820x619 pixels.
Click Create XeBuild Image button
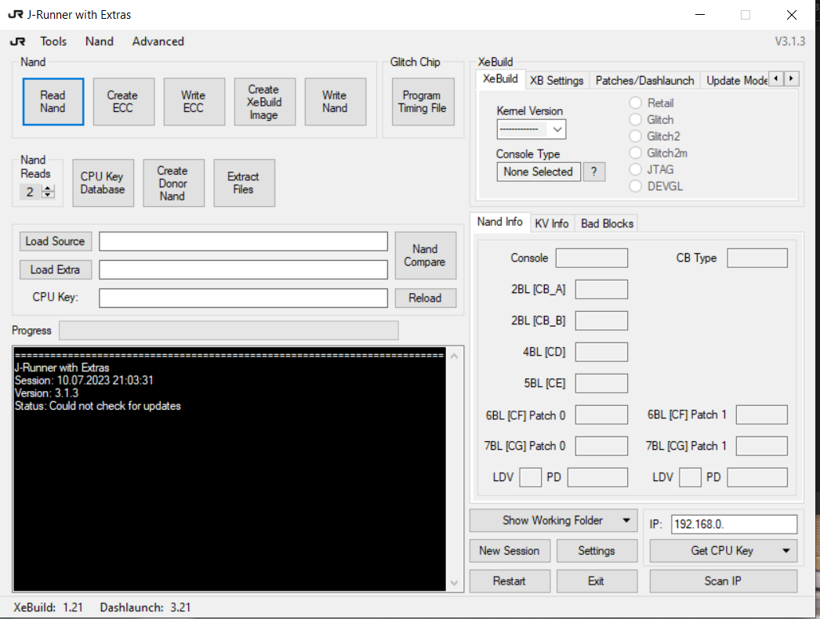coord(265,102)
